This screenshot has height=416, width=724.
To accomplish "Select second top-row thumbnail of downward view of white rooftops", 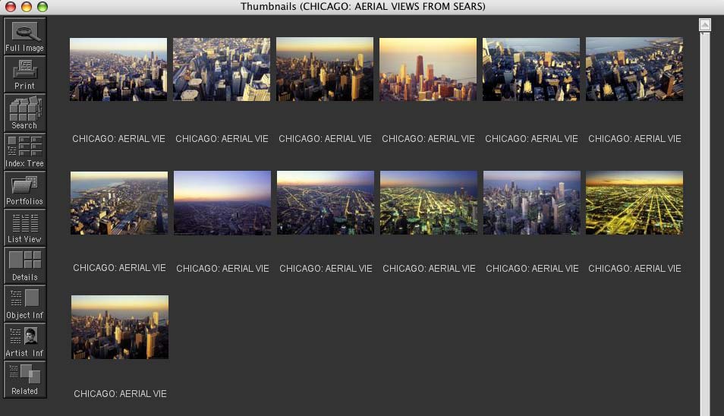I will [222, 69].
